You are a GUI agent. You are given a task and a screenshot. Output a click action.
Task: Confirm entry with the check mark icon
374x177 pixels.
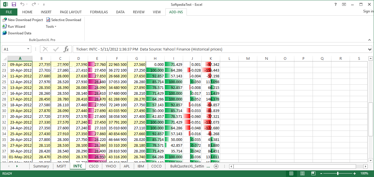coord(56,49)
